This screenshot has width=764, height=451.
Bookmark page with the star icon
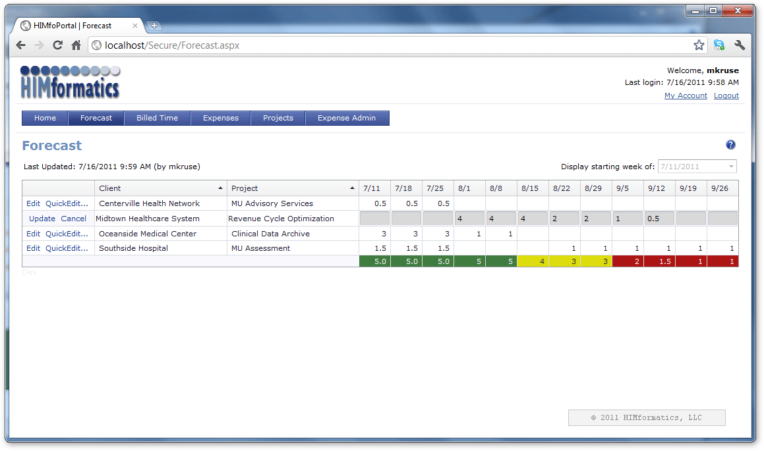699,45
